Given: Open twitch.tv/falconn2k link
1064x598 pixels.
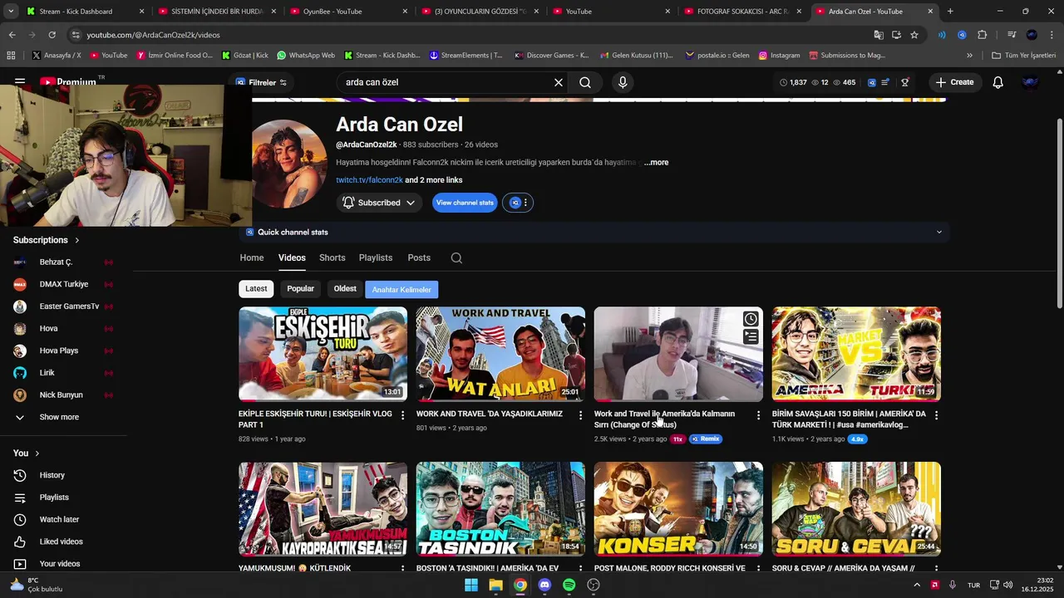Looking at the screenshot, I should (369, 180).
